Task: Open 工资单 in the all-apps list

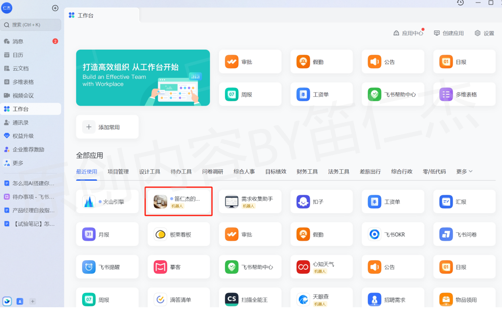Action: (x=393, y=201)
